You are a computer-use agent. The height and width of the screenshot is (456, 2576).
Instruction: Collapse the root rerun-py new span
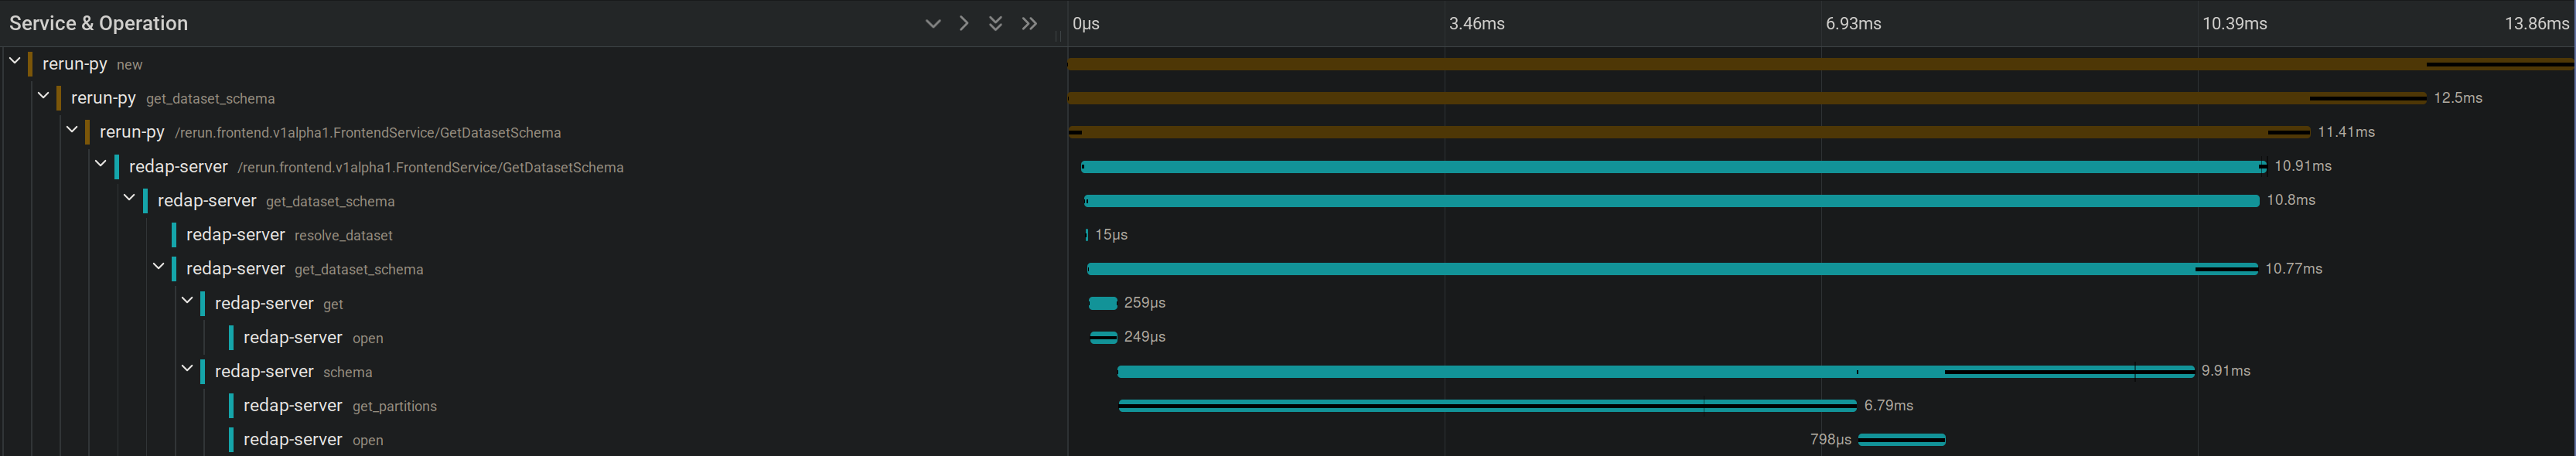15,62
